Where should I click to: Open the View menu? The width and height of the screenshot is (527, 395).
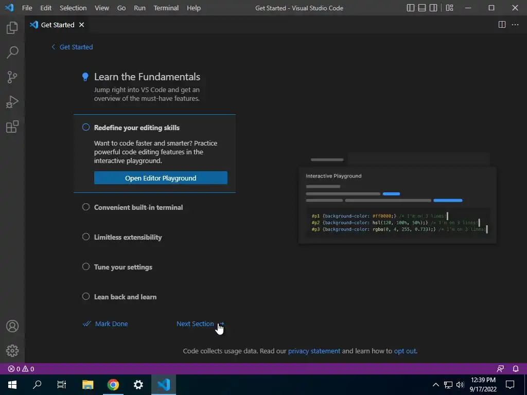[101, 8]
